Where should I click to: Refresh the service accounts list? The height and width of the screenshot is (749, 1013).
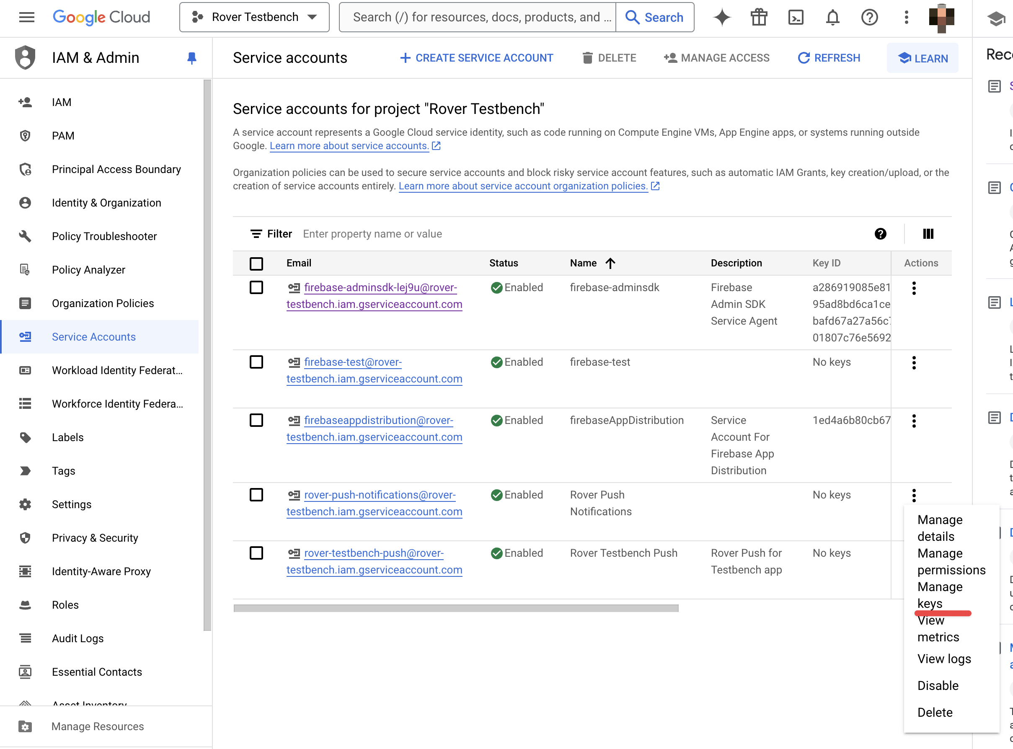[x=829, y=58]
